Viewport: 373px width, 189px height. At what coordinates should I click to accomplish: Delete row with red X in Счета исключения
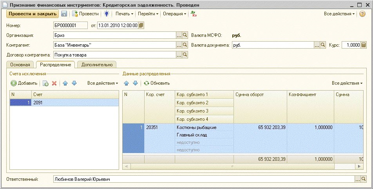tap(54, 83)
